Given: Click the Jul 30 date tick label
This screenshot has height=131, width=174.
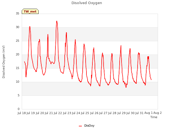Looking at the screenshot, I should coord(130,113).
